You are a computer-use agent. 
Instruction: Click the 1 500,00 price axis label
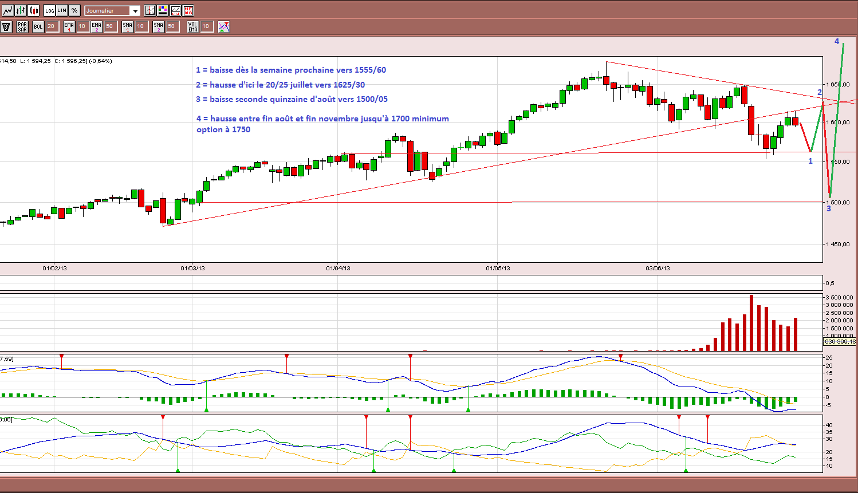click(838, 202)
